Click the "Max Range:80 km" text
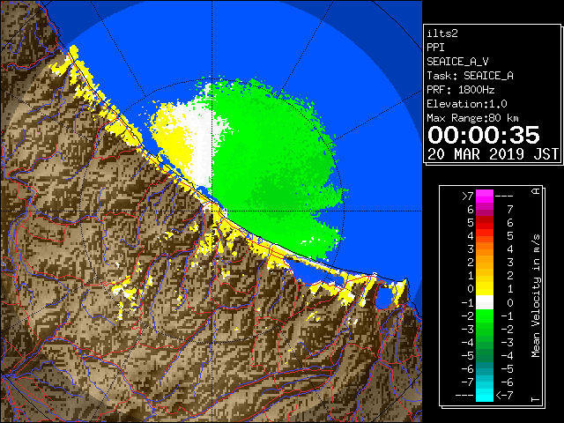564x423 pixels. pos(472,118)
